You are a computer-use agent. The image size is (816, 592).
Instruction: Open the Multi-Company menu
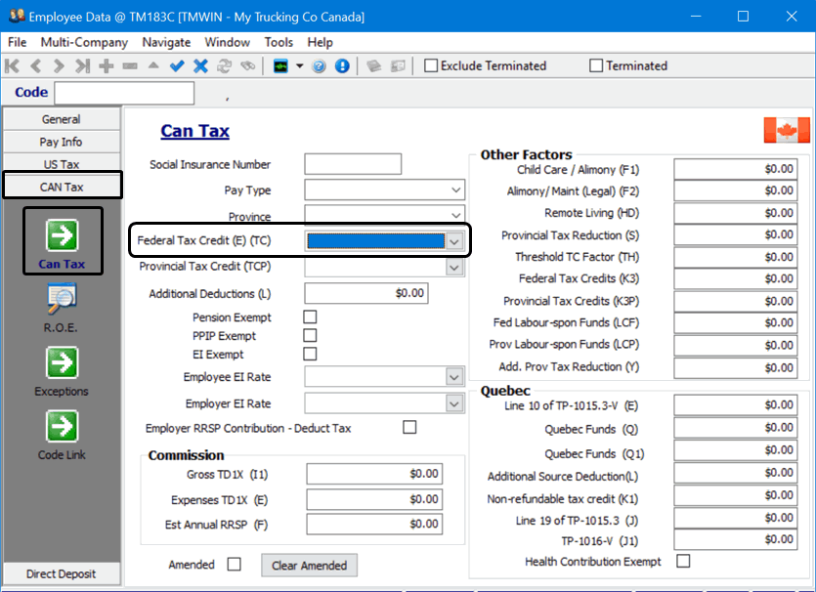point(84,42)
